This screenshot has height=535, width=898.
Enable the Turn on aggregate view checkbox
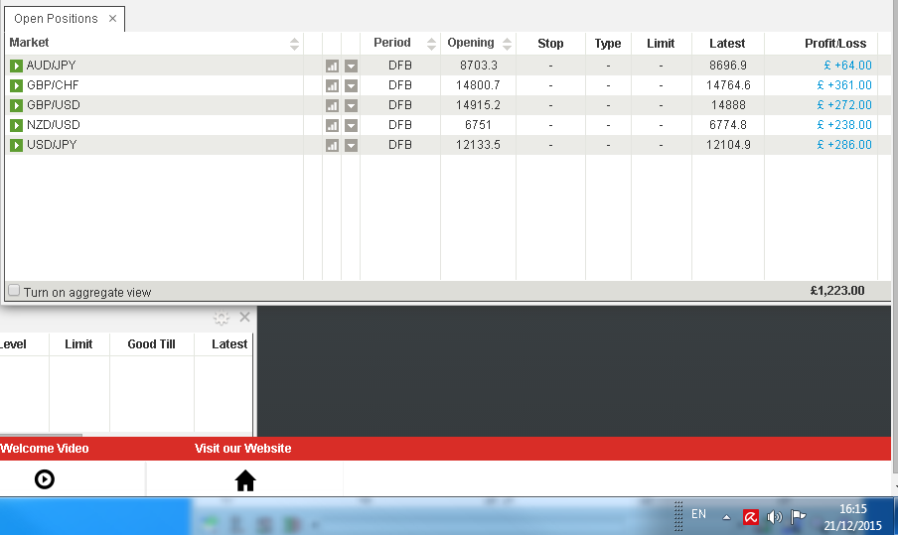click(x=14, y=291)
